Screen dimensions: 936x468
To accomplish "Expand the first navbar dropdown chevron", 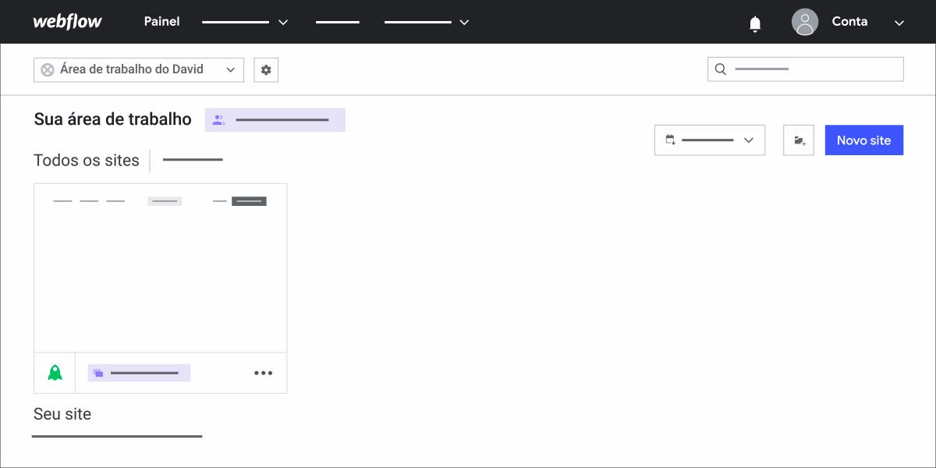I will pyautogui.click(x=283, y=22).
